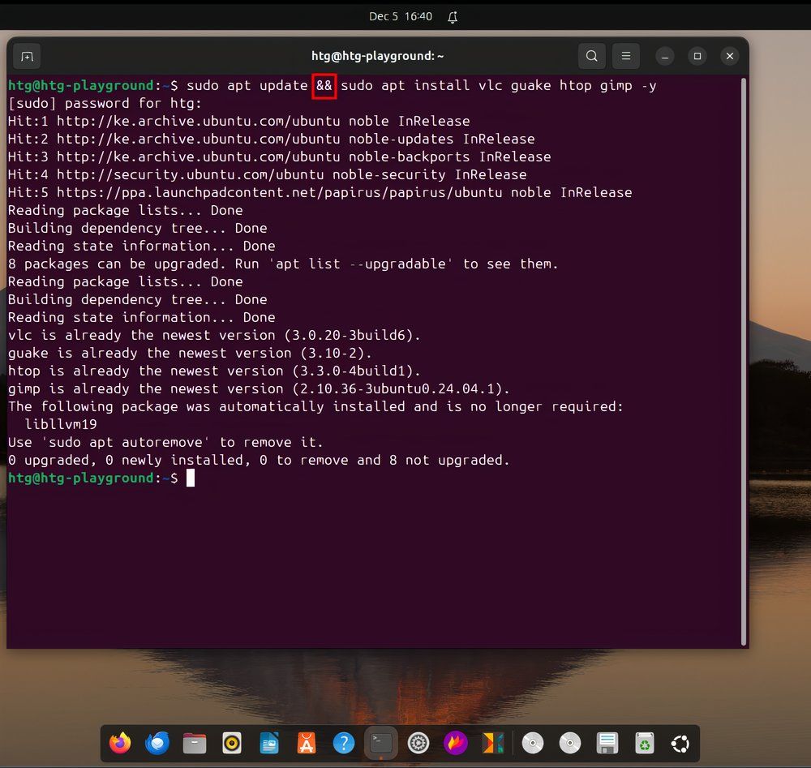Image resolution: width=811 pixels, height=768 pixels.
Task: Open the Help application
Action: 344,742
